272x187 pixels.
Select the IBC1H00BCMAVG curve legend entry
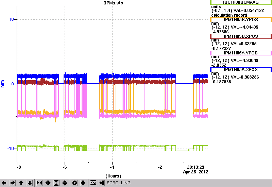(x=241, y=2)
